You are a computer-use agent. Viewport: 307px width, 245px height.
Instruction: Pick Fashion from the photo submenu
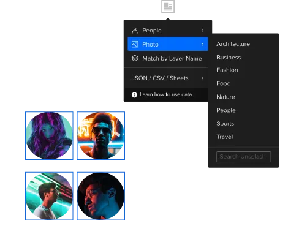click(x=227, y=70)
